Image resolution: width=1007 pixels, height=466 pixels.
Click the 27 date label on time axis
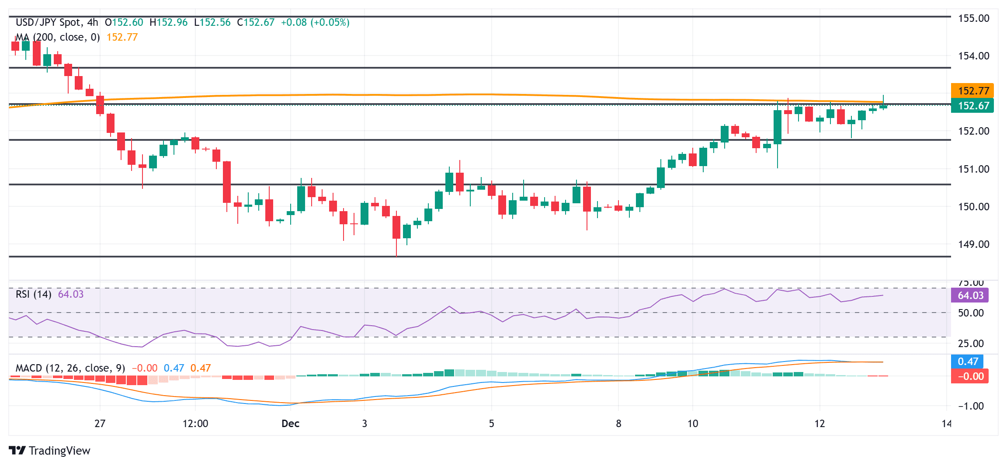pos(100,424)
